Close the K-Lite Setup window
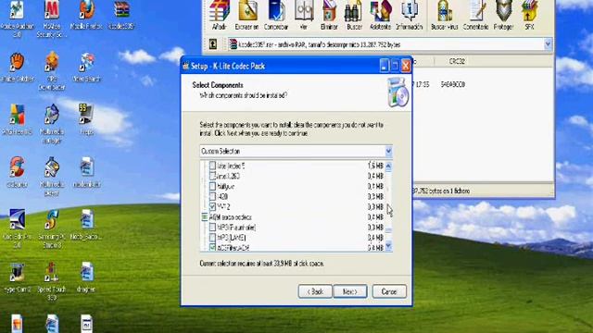This screenshot has width=593, height=333. click(x=406, y=66)
